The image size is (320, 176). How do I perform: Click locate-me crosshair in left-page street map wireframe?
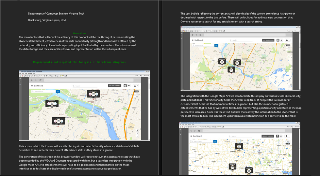[x=137, y=130]
